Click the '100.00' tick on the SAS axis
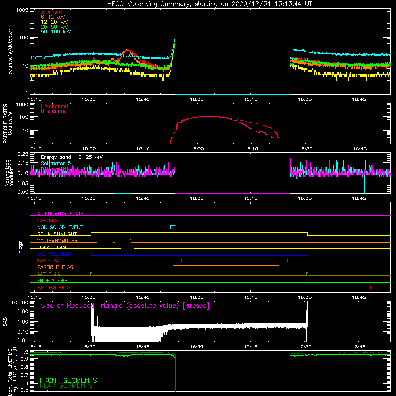The image size is (396, 396). (20, 302)
